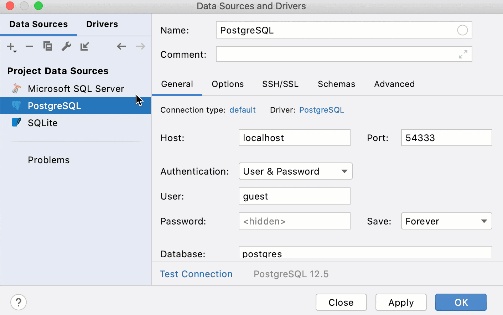This screenshot has height=315, width=503.
Task: Open the Drivers tab
Action: coord(102,24)
